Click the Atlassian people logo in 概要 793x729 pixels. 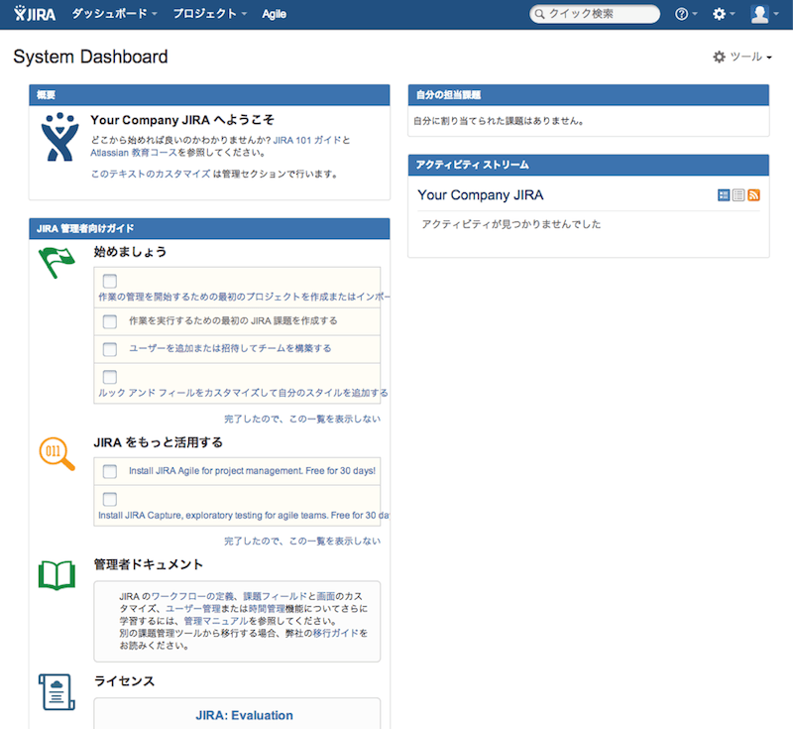pos(59,137)
